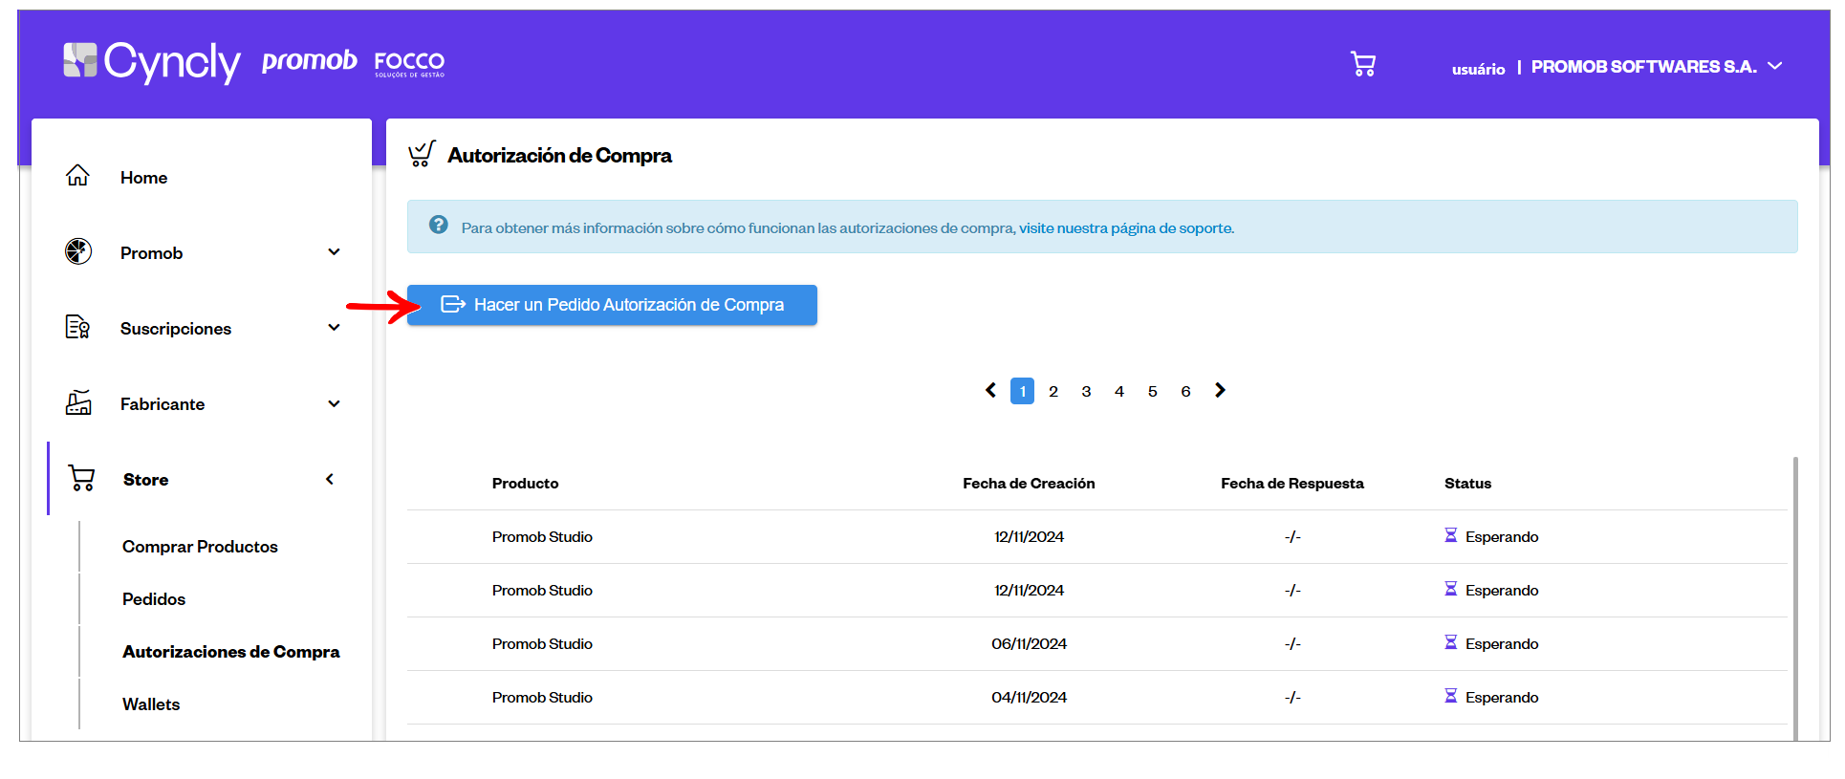
Task: Click the table vertical scrollbar
Action: click(x=1795, y=598)
